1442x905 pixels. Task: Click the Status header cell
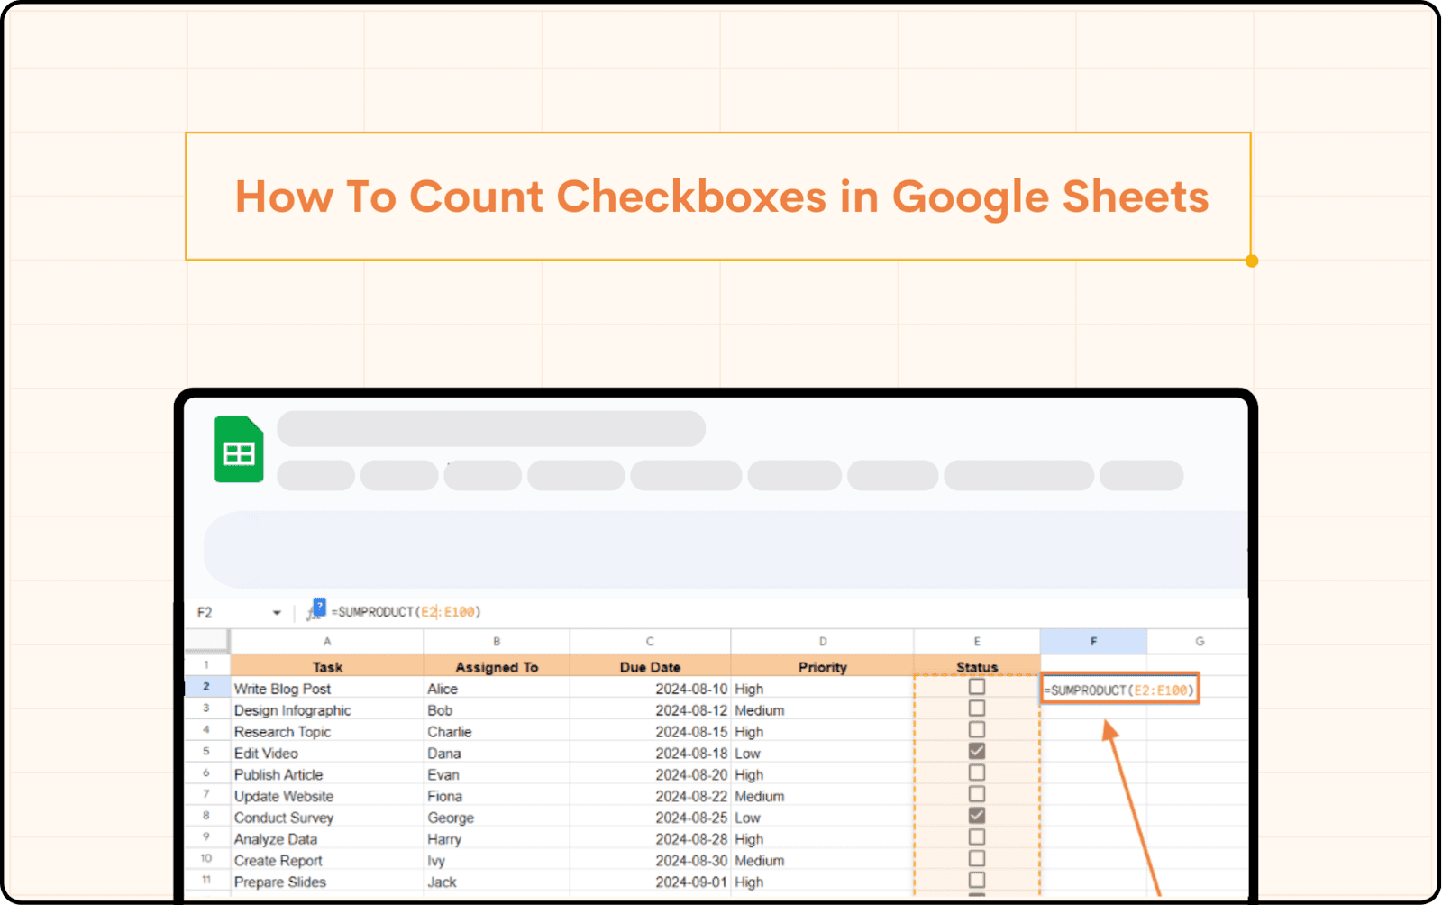977,666
